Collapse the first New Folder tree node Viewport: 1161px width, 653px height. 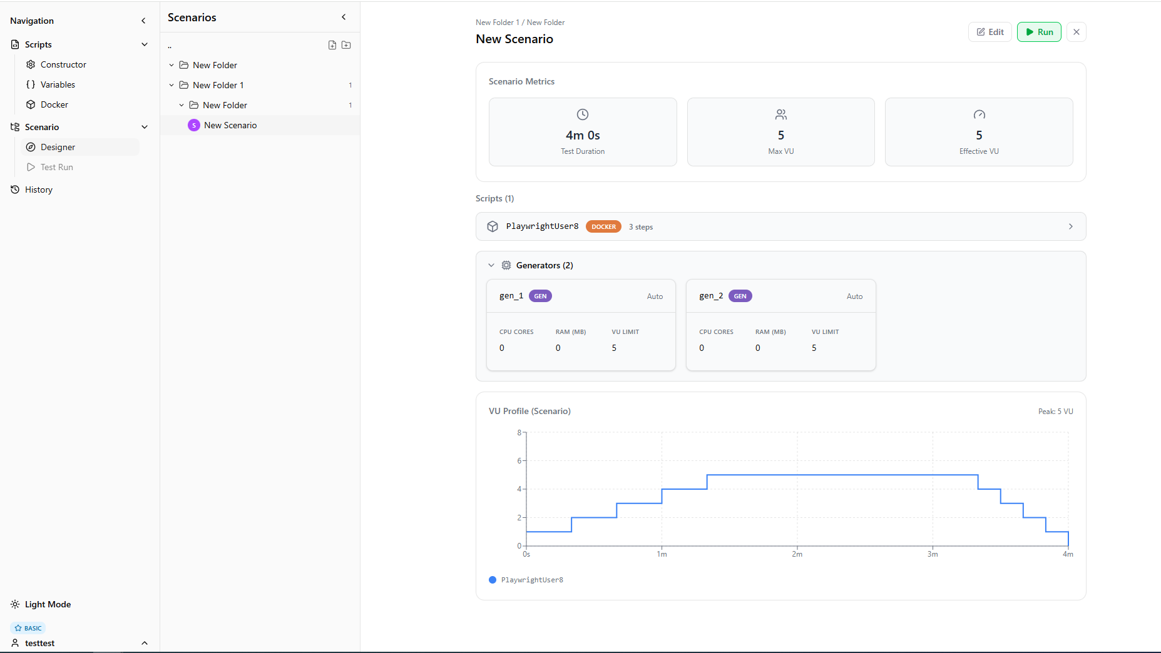[171, 65]
